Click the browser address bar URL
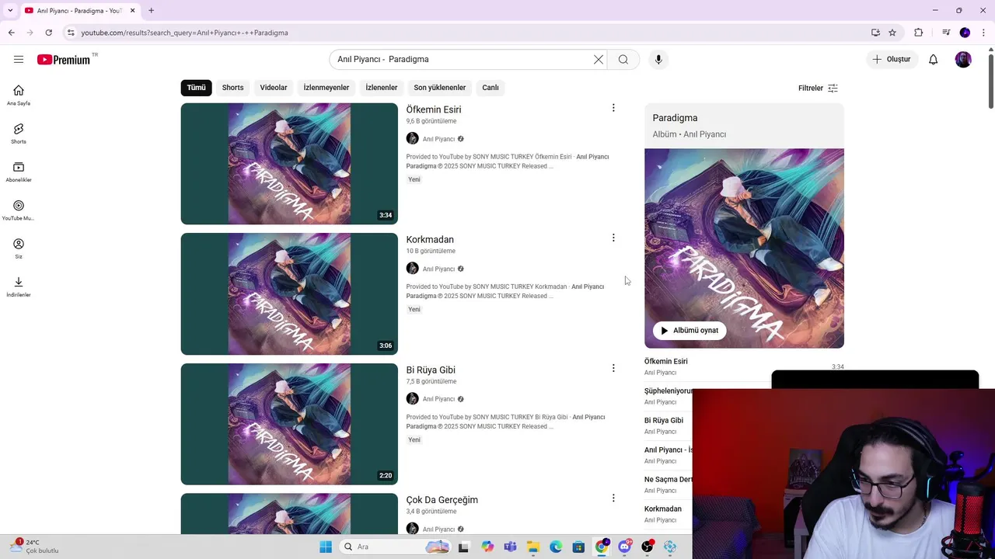Viewport: 995px width, 559px height. pos(184,33)
